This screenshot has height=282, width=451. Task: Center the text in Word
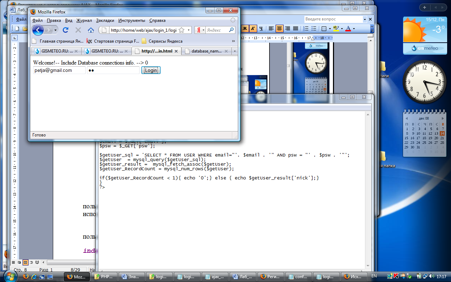279,28
